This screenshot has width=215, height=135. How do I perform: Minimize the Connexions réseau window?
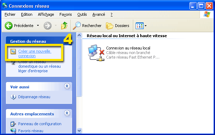193,6
